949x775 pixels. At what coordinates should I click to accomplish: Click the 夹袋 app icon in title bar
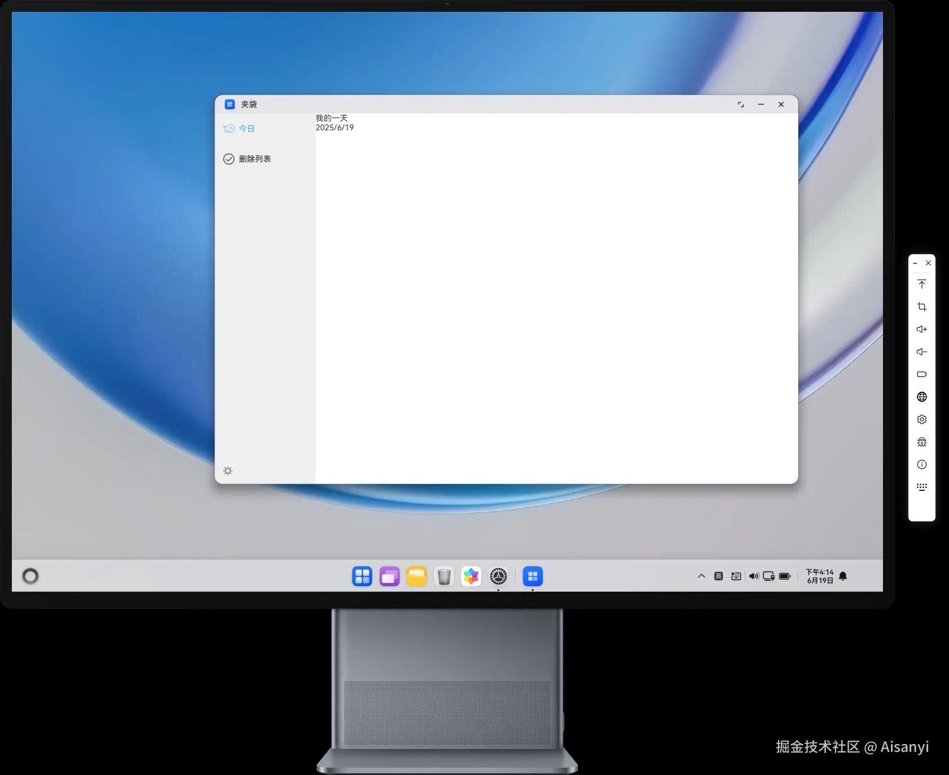tap(230, 104)
